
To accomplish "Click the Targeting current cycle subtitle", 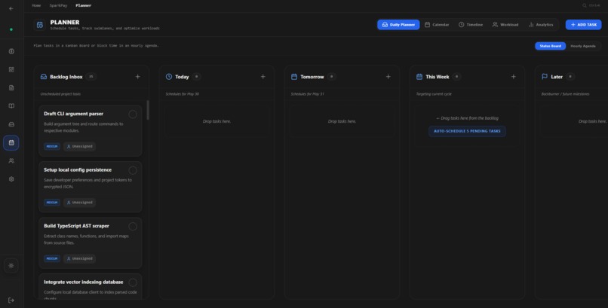I will (434, 94).
